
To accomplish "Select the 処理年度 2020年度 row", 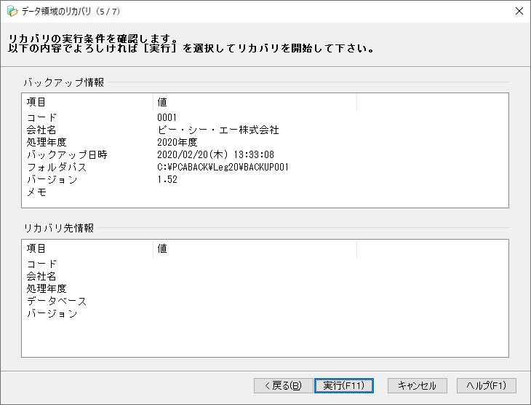I will pyautogui.click(x=265, y=142).
